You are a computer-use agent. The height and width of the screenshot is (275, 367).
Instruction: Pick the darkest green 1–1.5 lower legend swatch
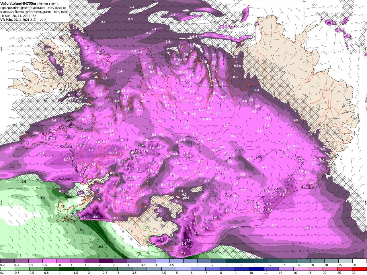click(66, 269)
